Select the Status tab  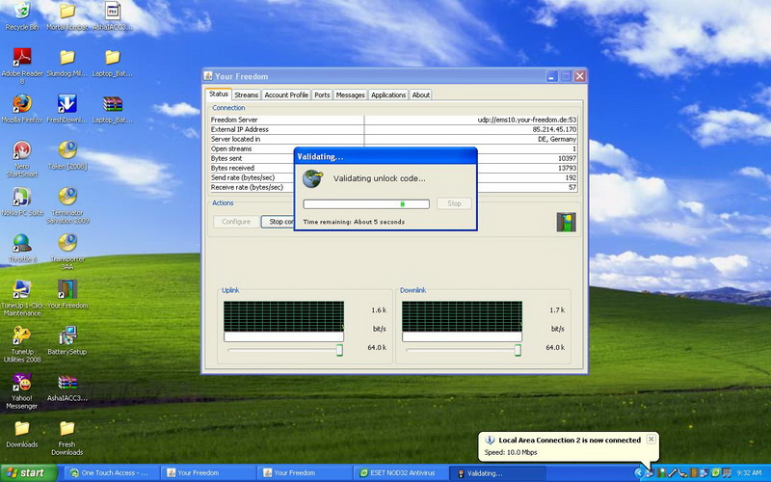pyautogui.click(x=219, y=94)
